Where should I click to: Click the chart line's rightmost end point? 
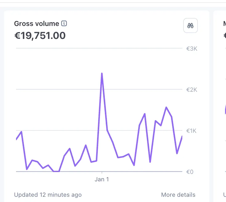click(x=182, y=136)
